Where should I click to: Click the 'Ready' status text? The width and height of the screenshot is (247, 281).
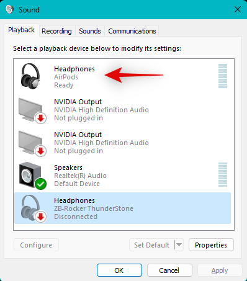tap(64, 85)
